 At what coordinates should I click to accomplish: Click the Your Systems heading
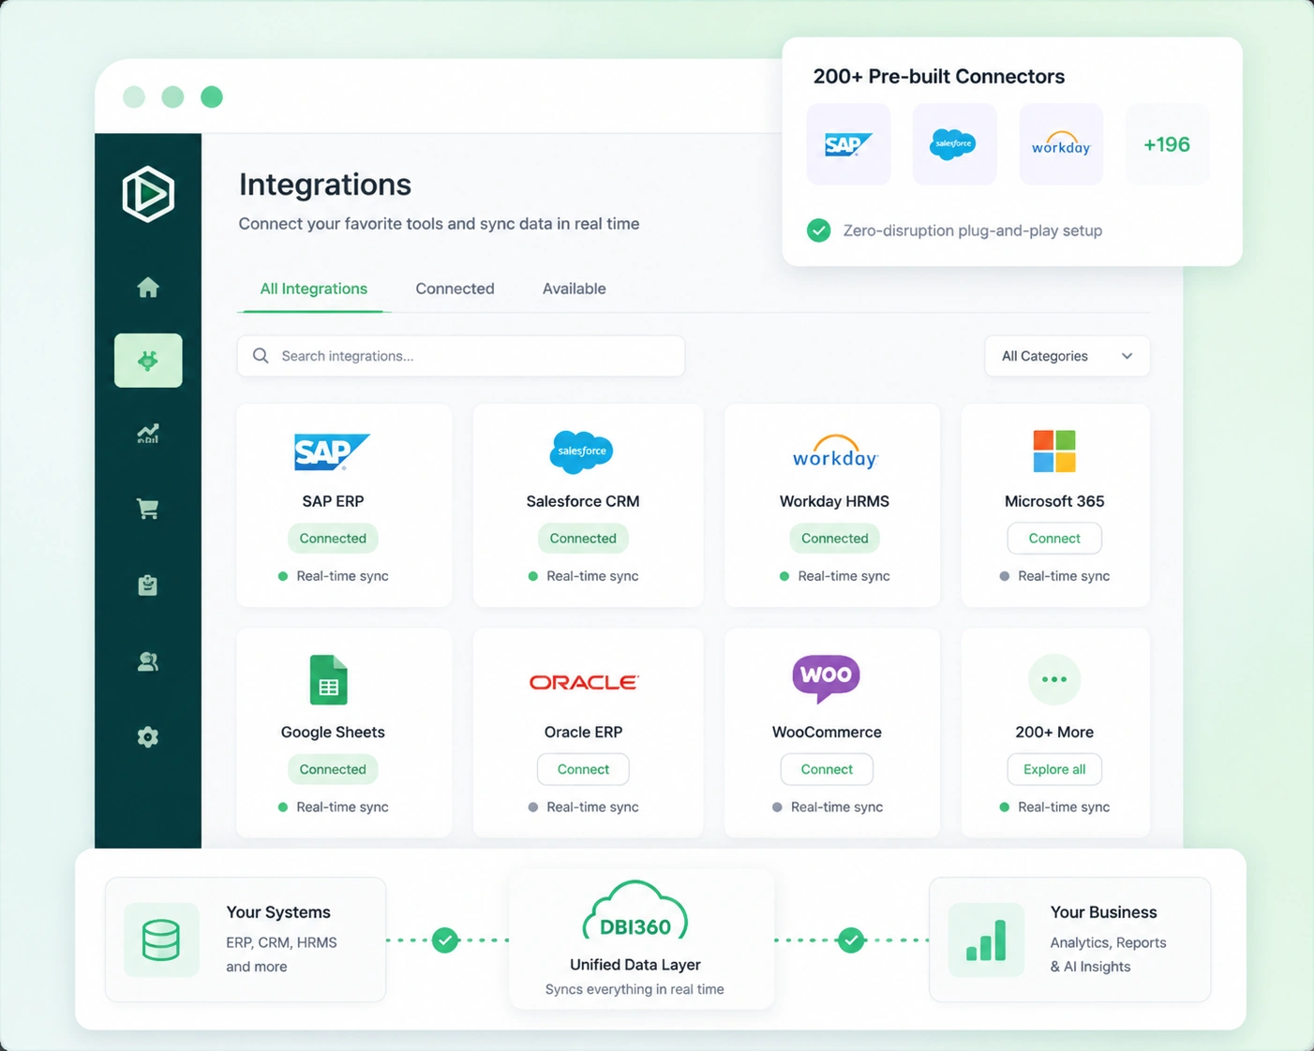[278, 912]
